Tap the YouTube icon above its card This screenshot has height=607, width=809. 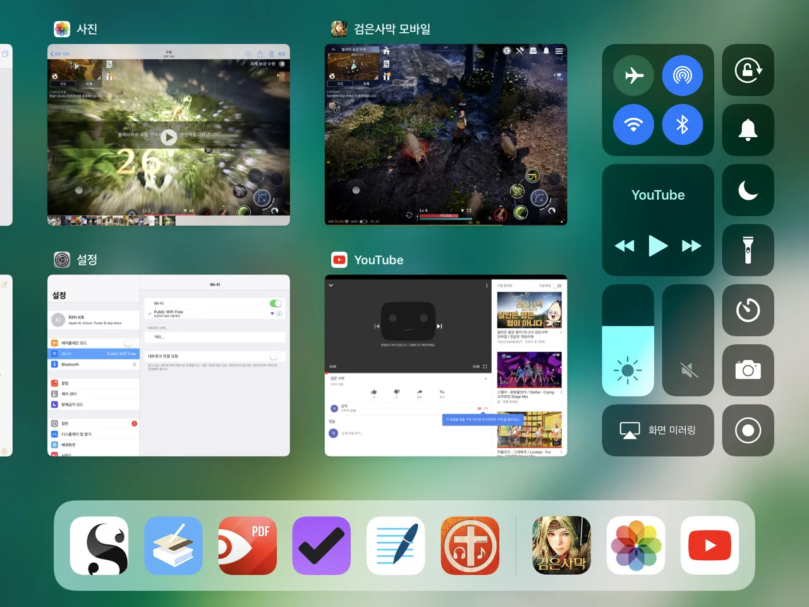click(339, 260)
